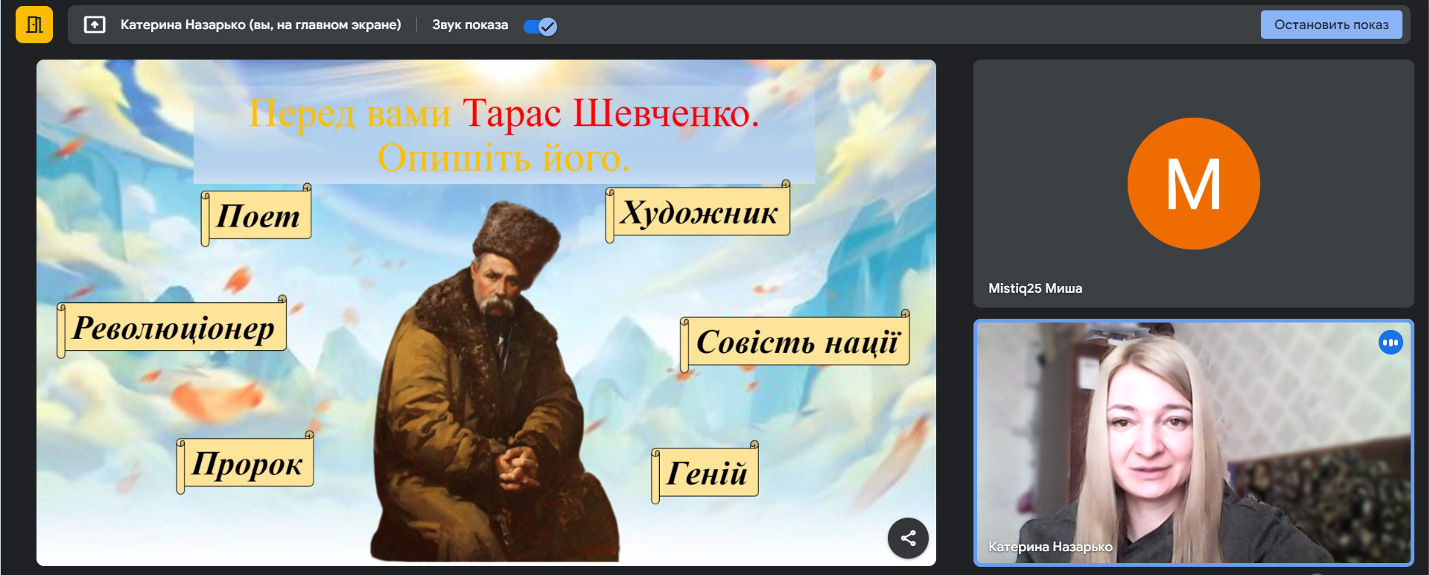Select the Поет scroll label
The image size is (1430, 575).
(258, 216)
